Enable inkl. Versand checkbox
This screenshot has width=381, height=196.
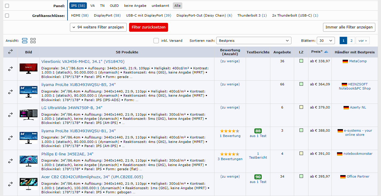coord(156,41)
